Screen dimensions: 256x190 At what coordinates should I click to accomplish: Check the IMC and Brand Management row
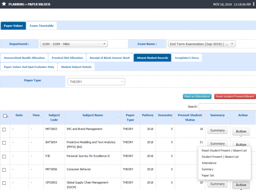(x=4, y=129)
